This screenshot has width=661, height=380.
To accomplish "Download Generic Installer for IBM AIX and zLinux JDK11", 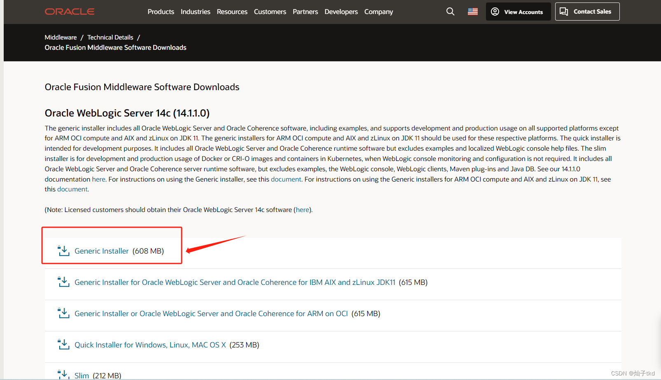I will point(235,282).
